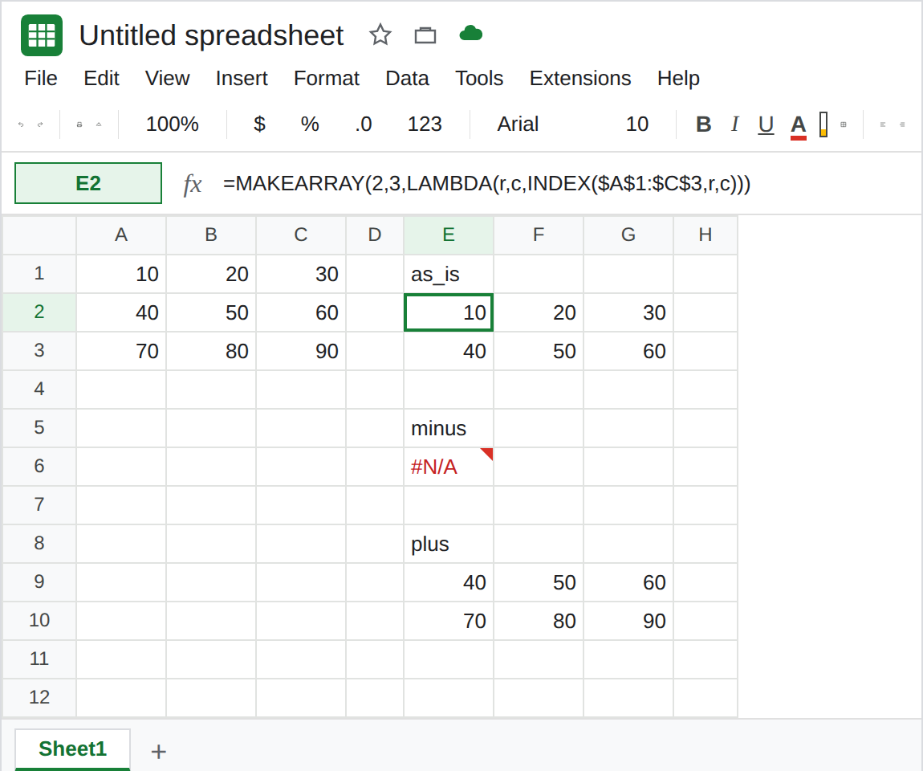Select cell A3 containing 70
This screenshot has width=923, height=771.
click(121, 351)
